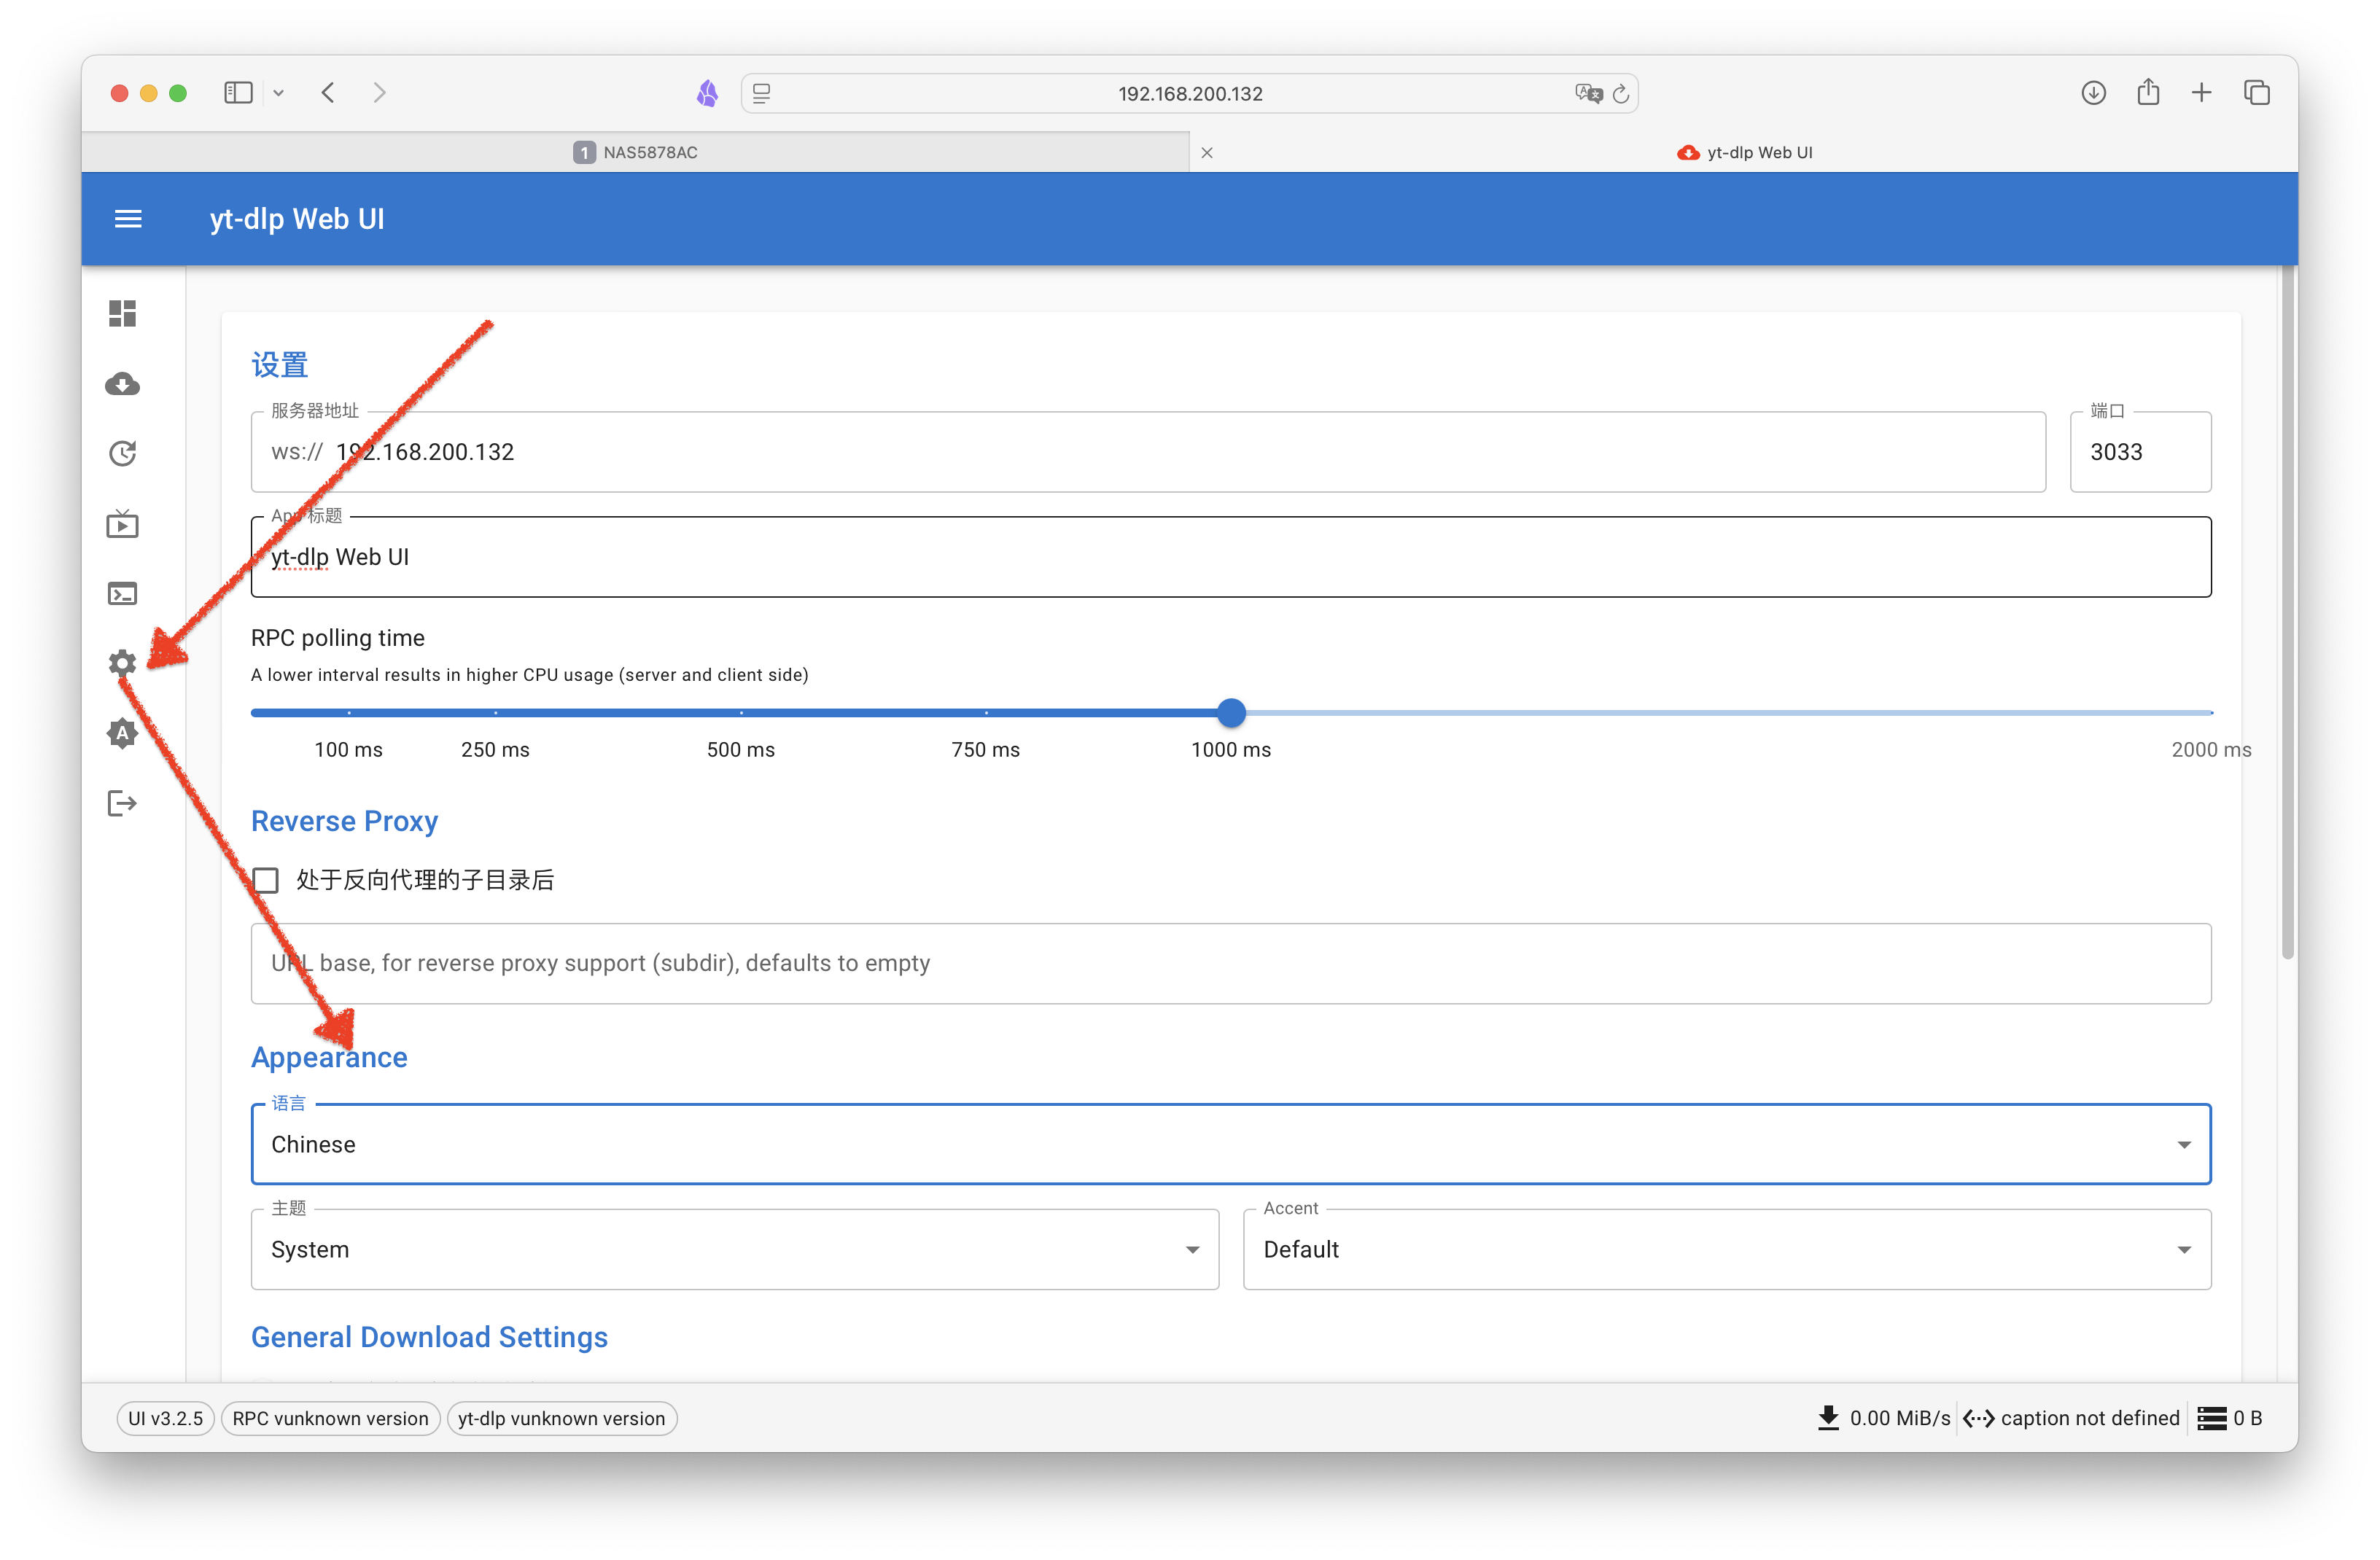Expand Safari sidebar options chevron

coord(279,93)
